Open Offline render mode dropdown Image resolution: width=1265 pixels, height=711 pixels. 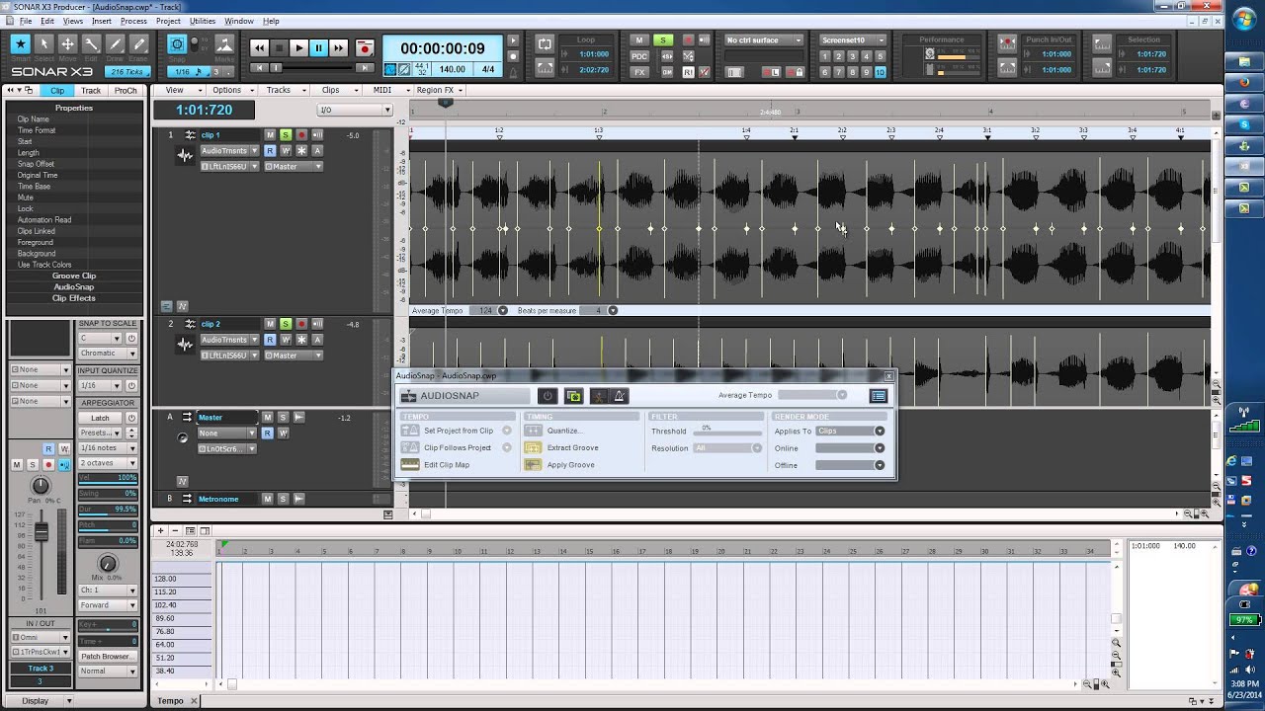point(879,465)
